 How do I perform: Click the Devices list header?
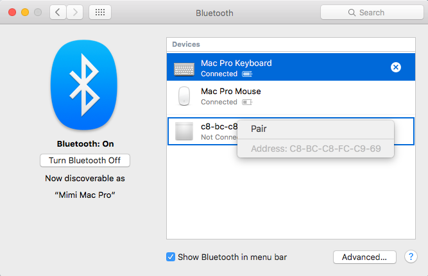(291, 44)
